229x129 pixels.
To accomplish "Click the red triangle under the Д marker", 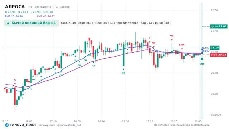I will pyautogui.click(x=15, y=84).
